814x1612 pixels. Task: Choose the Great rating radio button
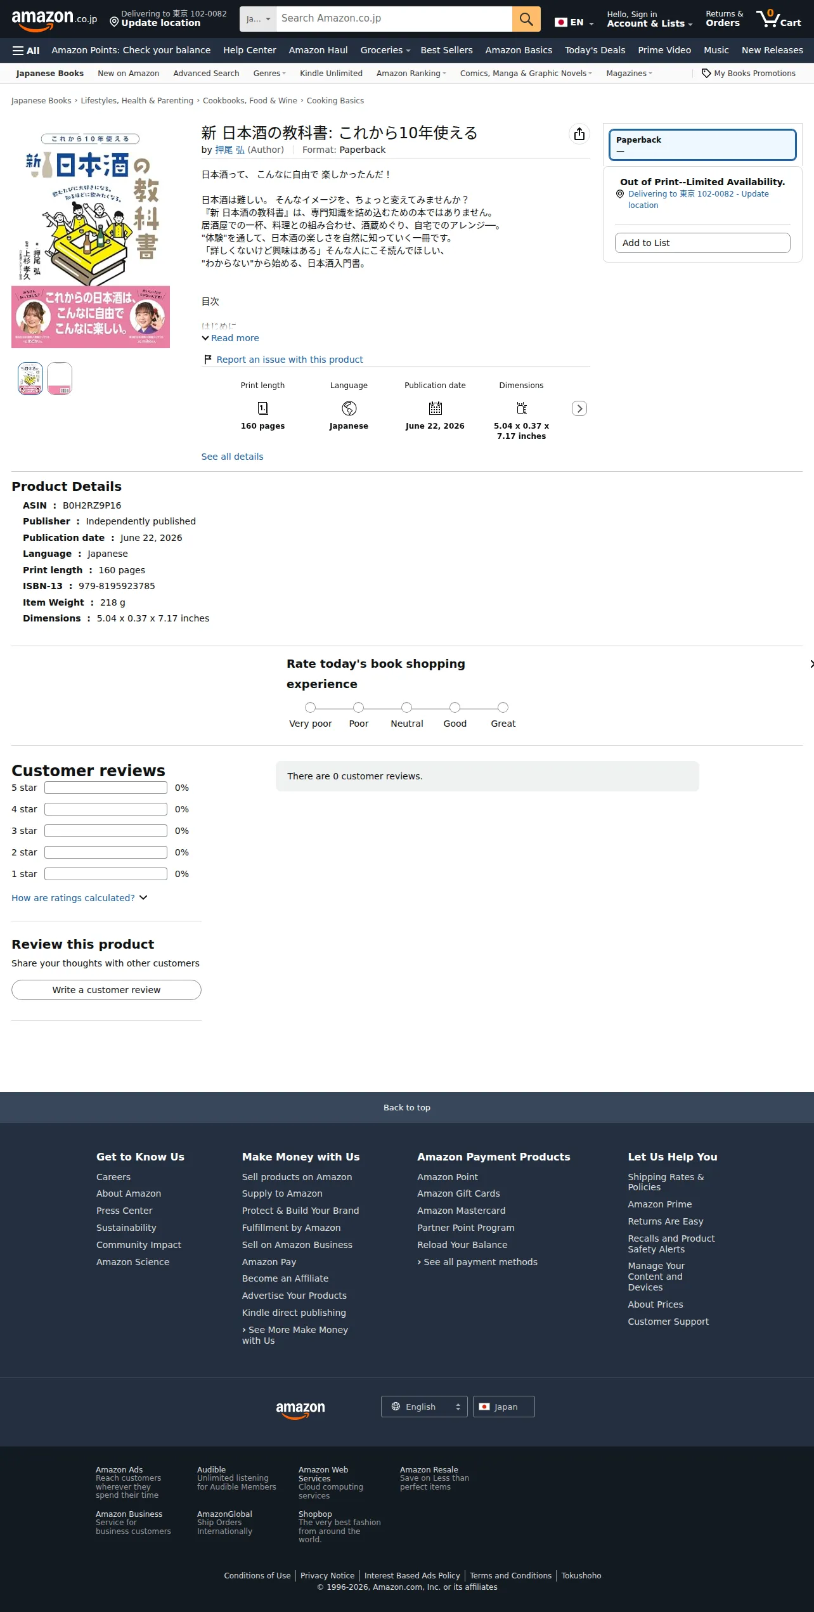503,707
